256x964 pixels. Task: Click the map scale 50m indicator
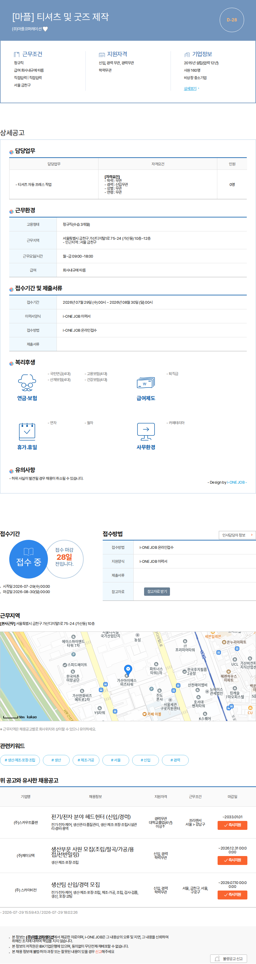[x=14, y=717]
